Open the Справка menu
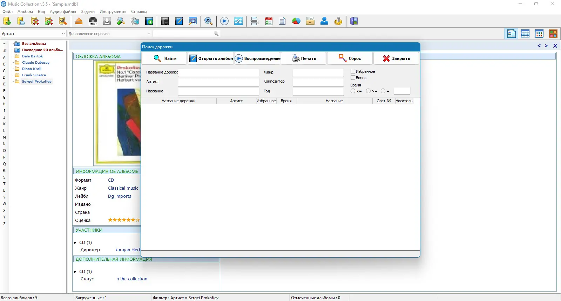Viewport: 561px width, 301px height. click(x=139, y=12)
